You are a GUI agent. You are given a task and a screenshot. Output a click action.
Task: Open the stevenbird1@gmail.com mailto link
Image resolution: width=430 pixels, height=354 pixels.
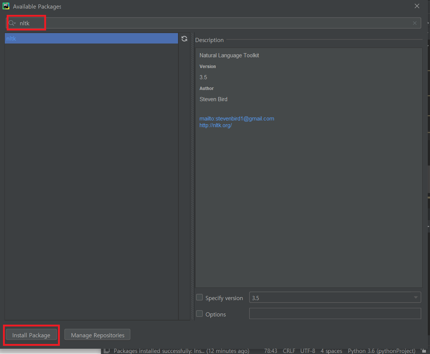[x=237, y=119]
